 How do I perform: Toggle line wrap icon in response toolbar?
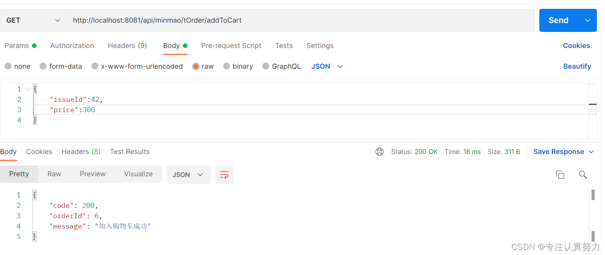click(x=224, y=175)
